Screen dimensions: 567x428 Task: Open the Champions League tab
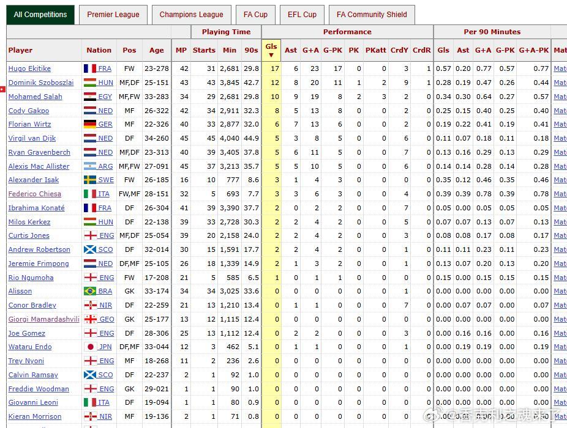pyautogui.click(x=191, y=15)
